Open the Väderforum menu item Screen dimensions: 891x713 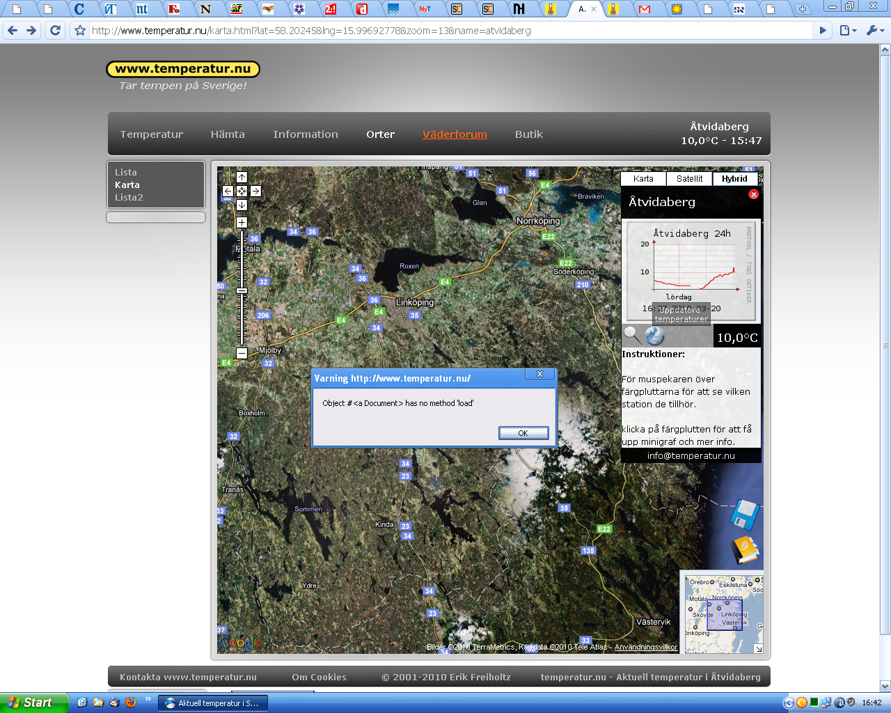point(455,134)
